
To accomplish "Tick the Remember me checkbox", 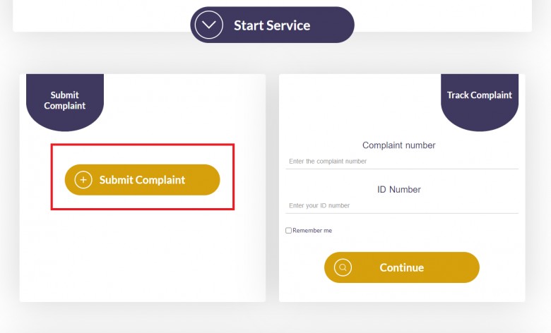I will click(288, 231).
